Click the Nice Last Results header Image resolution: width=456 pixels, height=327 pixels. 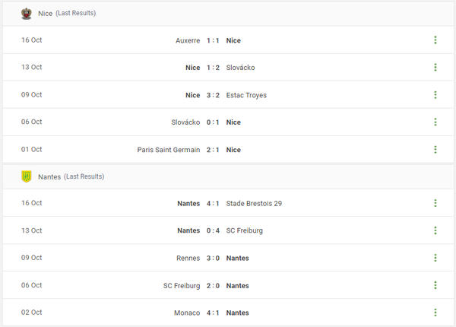pyautogui.click(x=66, y=13)
